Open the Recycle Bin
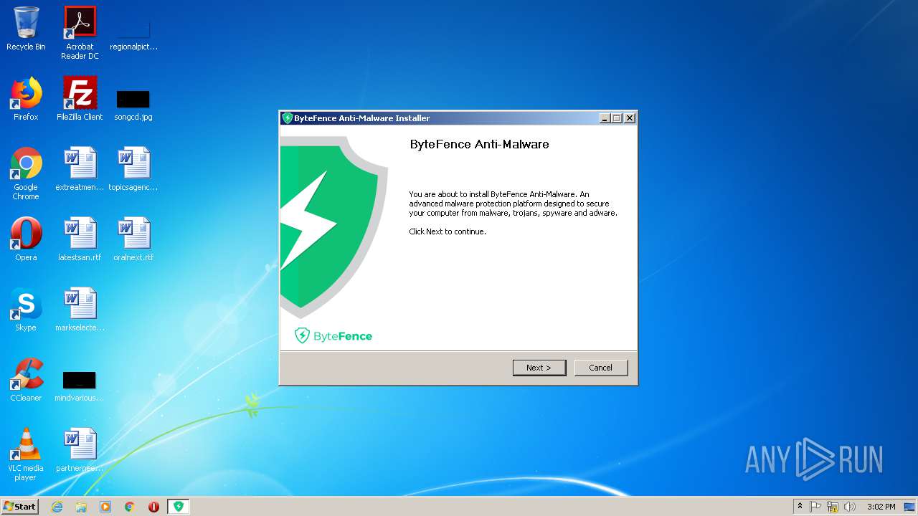The height and width of the screenshot is (516, 918). coord(26,29)
